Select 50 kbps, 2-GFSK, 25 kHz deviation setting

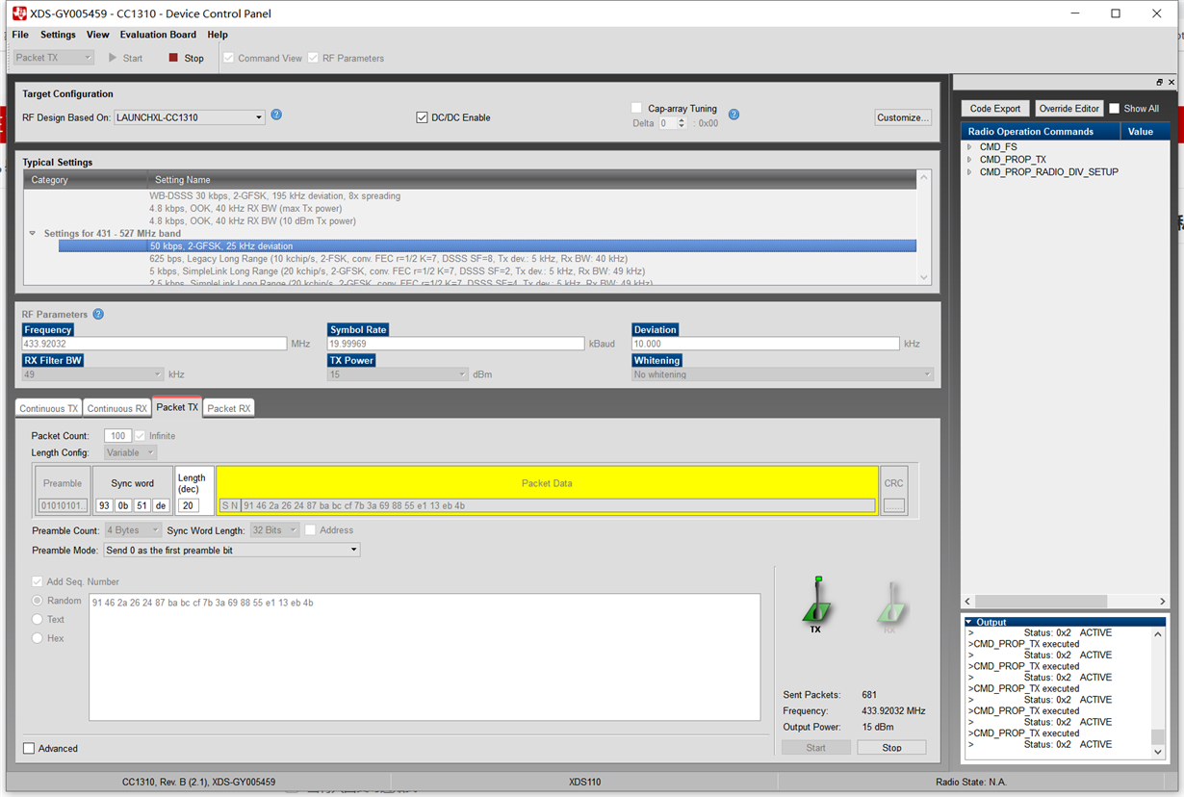[487, 246]
